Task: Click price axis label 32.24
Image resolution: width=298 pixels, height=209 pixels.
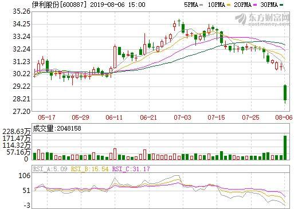Action: (x=22, y=49)
